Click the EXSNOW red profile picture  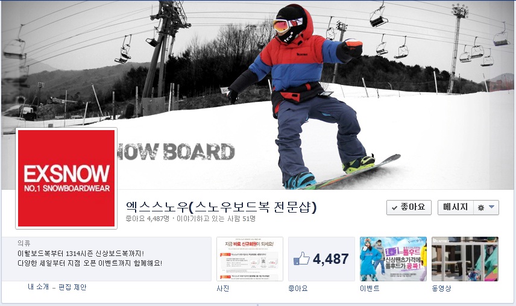pos(66,178)
